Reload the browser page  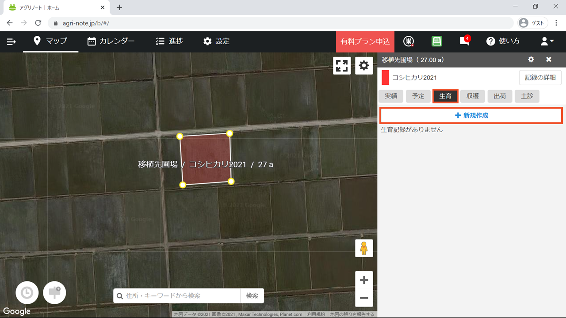(x=38, y=23)
